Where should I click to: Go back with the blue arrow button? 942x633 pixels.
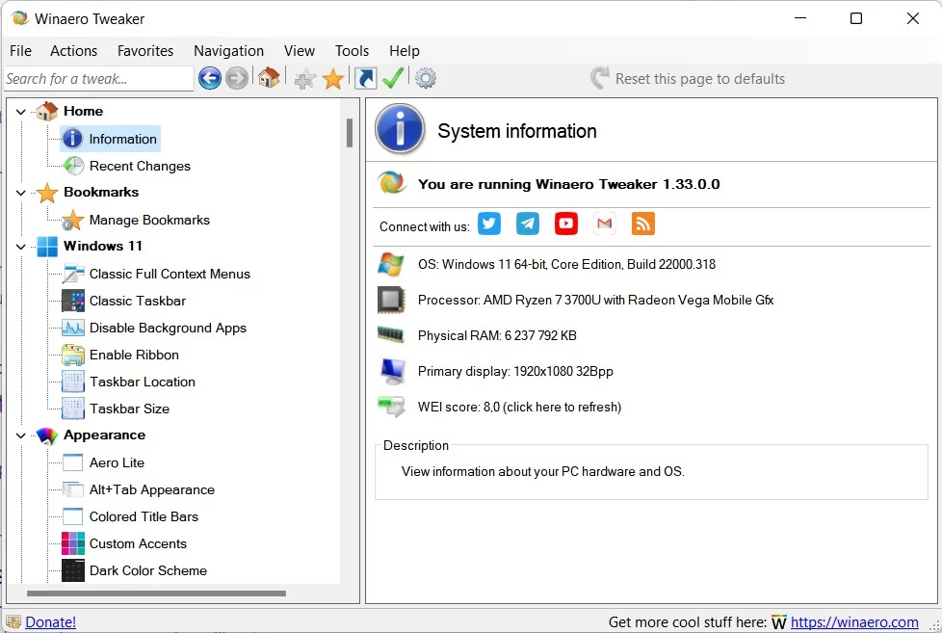point(210,78)
